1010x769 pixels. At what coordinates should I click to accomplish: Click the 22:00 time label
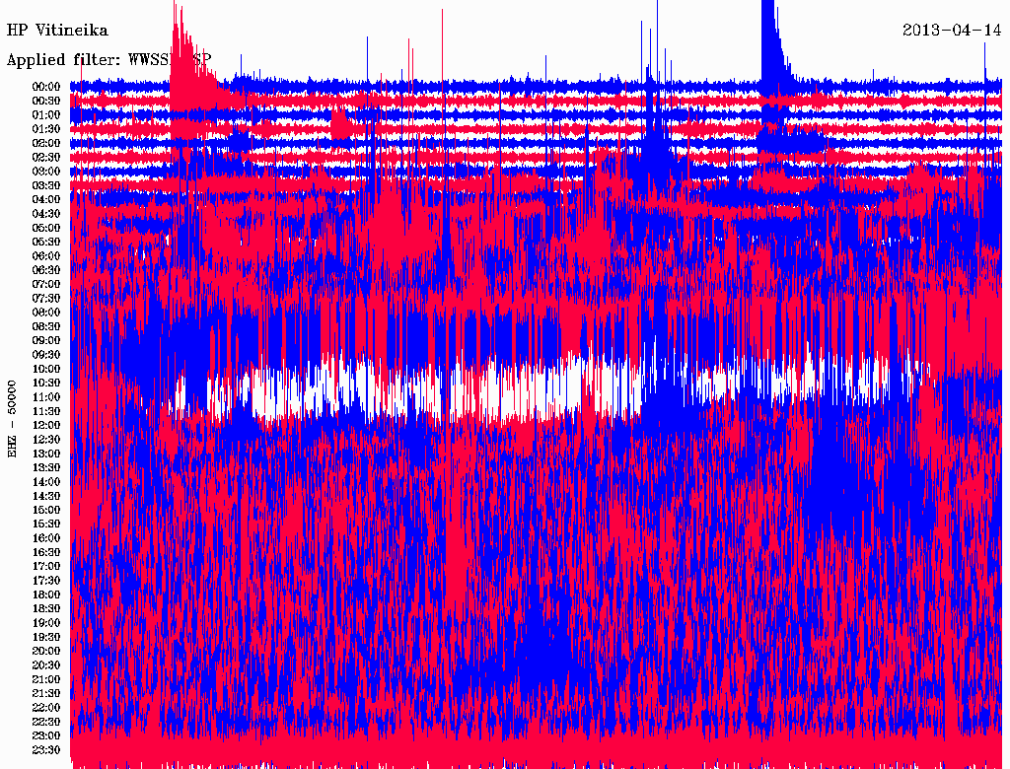[x=46, y=708]
